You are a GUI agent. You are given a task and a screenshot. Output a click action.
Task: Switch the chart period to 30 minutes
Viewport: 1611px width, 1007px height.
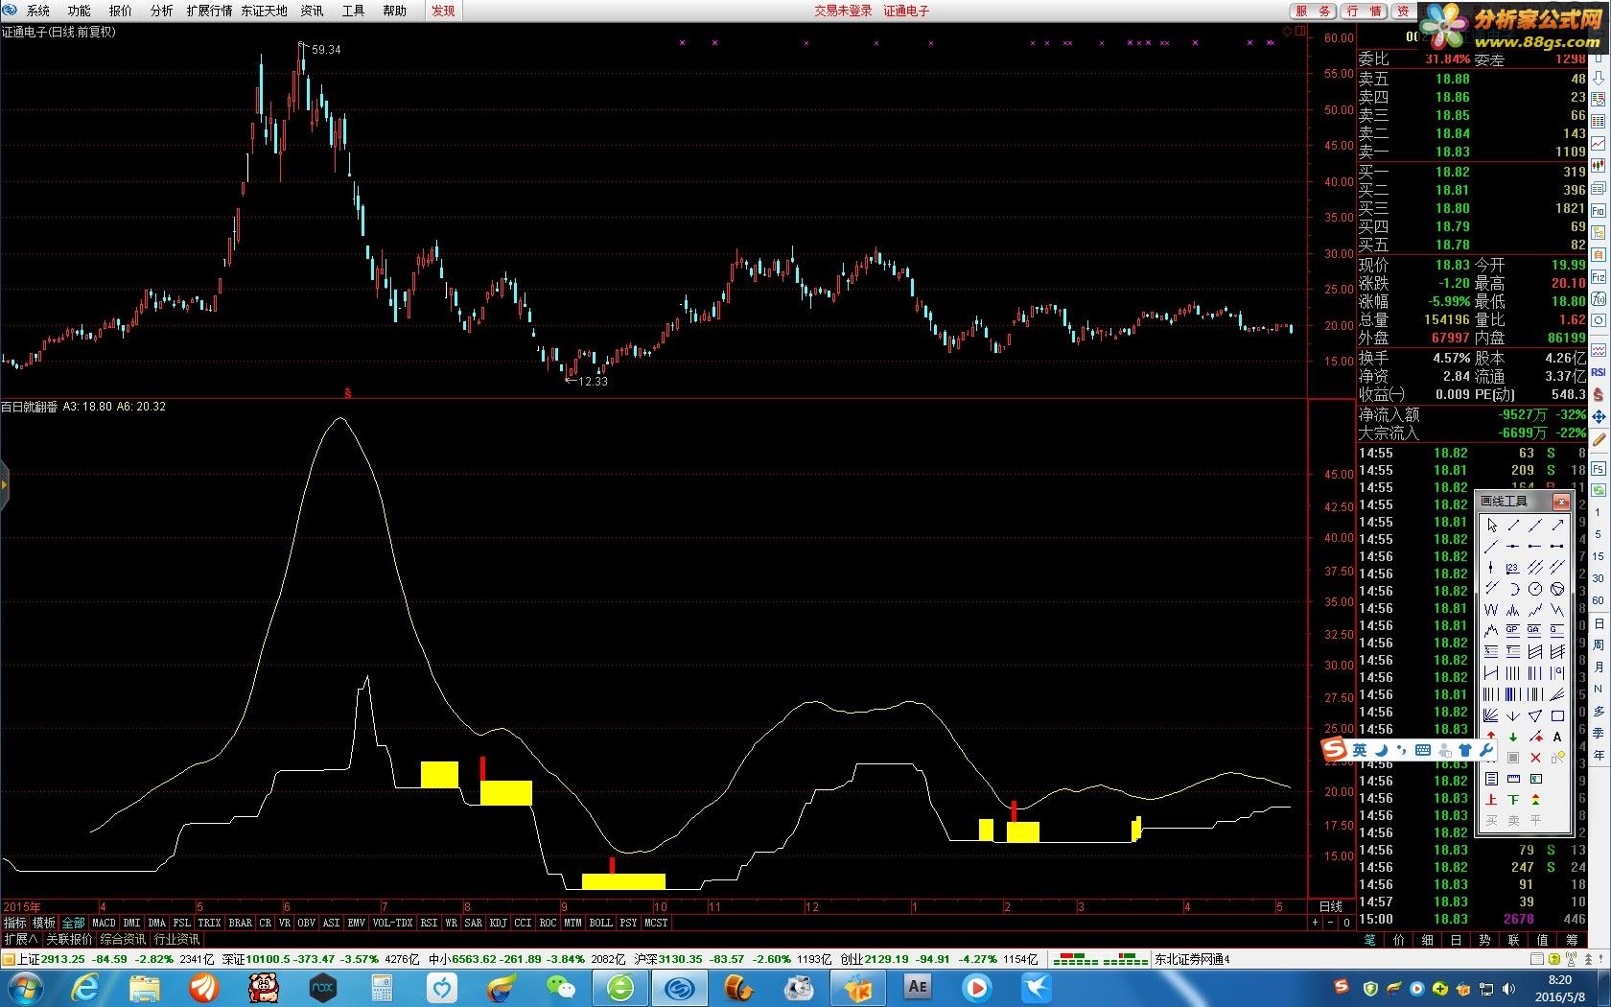[1598, 578]
